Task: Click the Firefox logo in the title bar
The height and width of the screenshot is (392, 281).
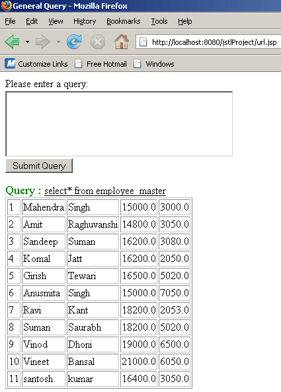Action: (7, 5)
